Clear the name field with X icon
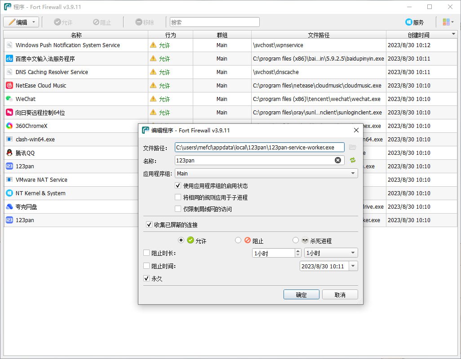 point(338,160)
